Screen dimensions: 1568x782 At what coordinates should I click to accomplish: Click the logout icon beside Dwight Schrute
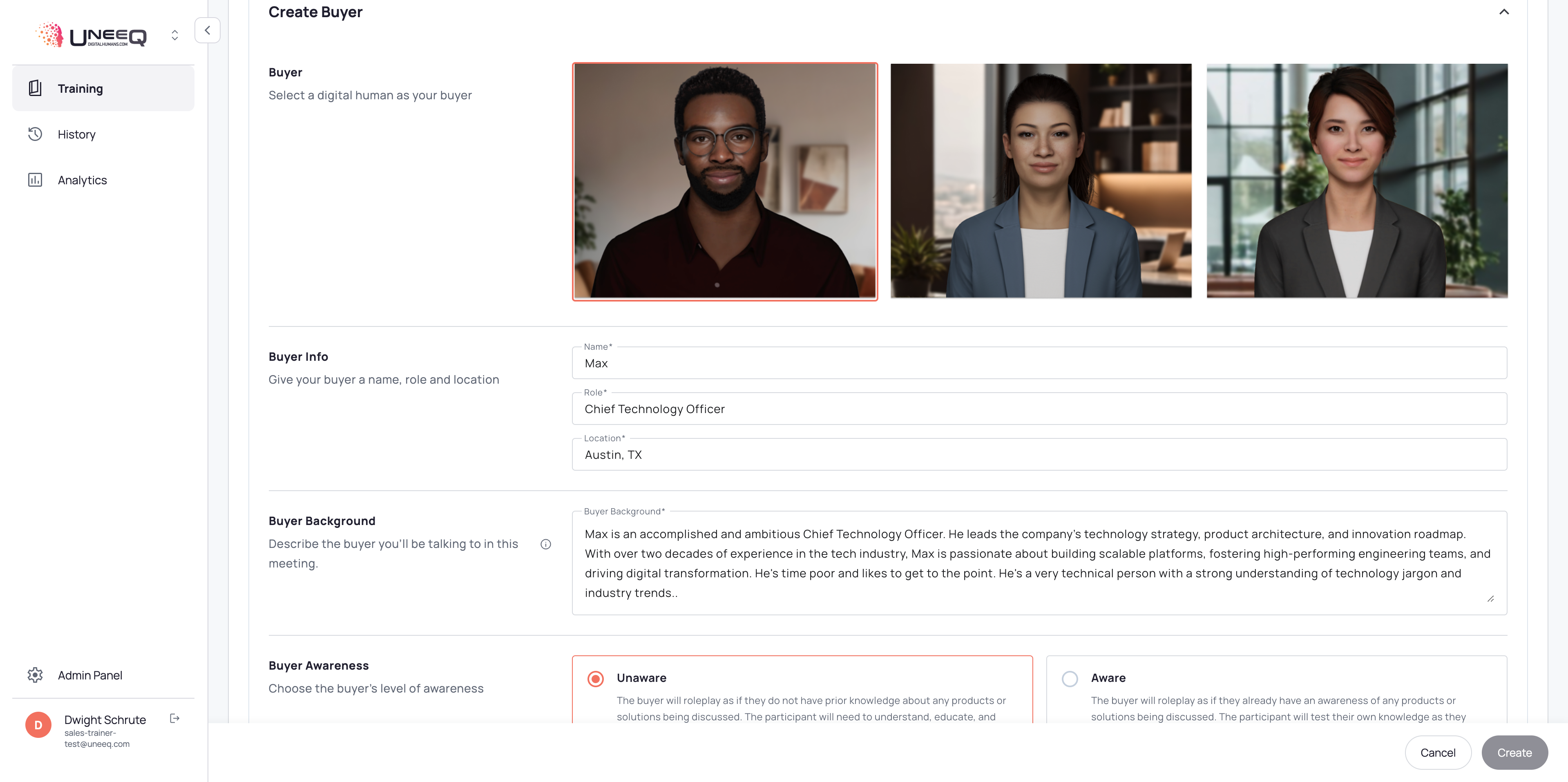(x=175, y=719)
